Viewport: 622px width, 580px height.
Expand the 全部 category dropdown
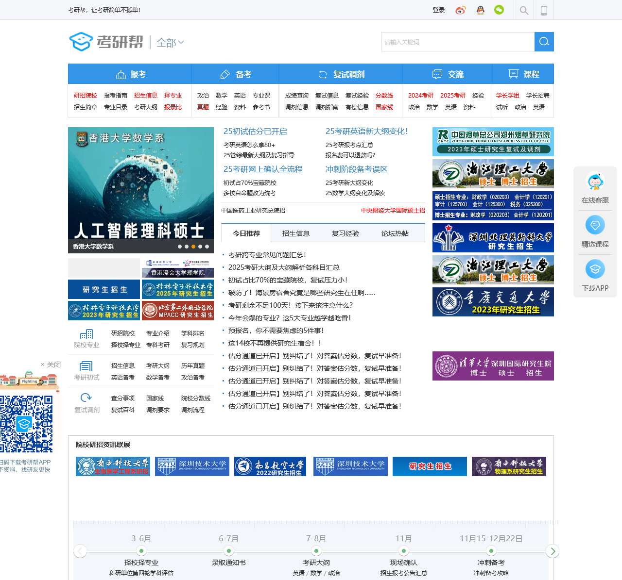(x=170, y=43)
